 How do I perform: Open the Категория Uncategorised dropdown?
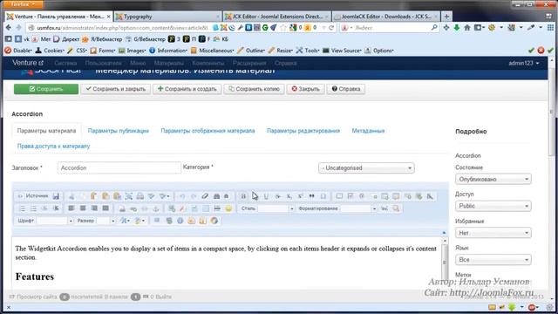pyautogui.click(x=366, y=168)
